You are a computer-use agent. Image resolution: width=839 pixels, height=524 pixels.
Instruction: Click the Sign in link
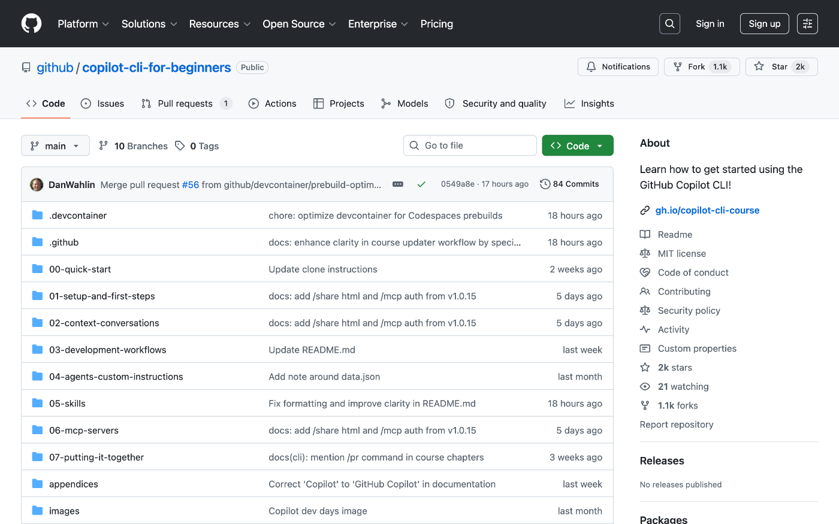coord(710,24)
